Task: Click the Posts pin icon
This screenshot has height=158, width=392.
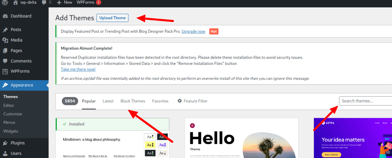Action: [5, 30]
